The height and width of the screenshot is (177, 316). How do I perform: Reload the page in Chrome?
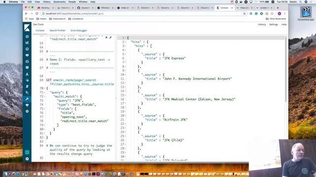(x=37, y=14)
